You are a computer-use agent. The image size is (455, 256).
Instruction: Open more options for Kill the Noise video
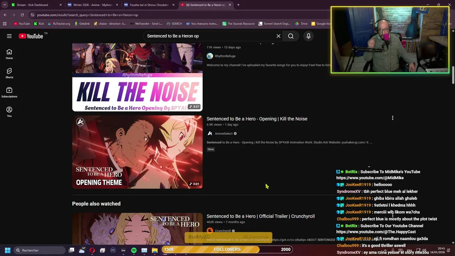(392, 118)
